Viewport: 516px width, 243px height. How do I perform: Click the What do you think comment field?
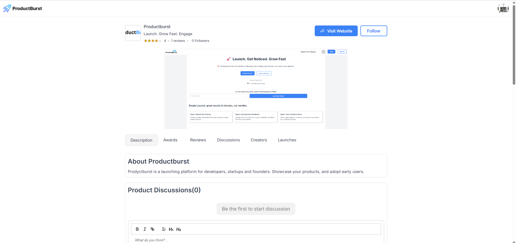[x=256, y=240]
